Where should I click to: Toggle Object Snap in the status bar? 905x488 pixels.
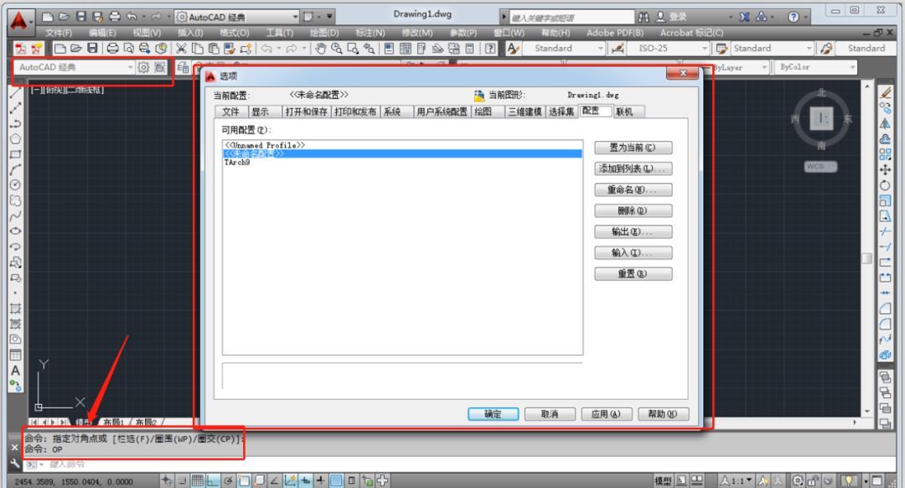click(x=244, y=480)
